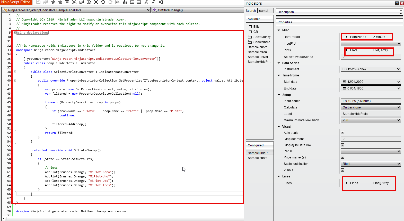Click the Displacement value field
This screenshot has height=221, width=404.
tap(371, 139)
